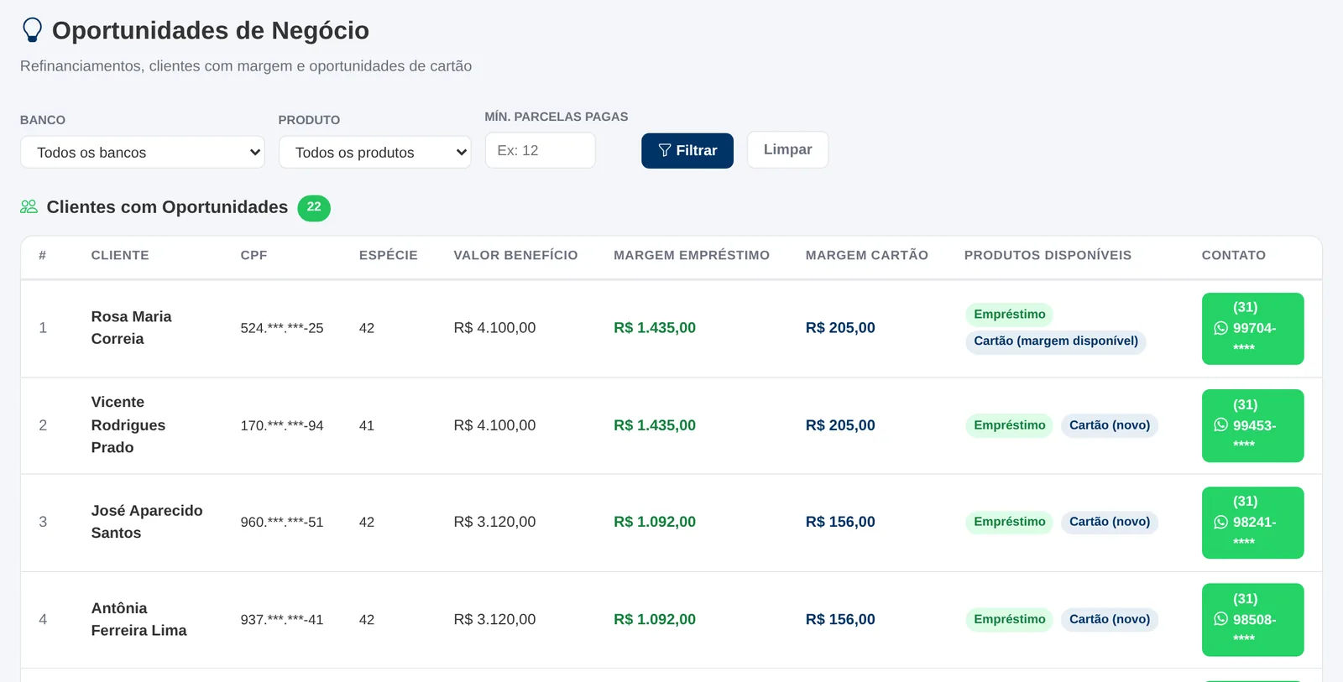Click Cartão (novo) tag in José Aparecido's row
Image resolution: width=1343 pixels, height=682 pixels.
coord(1110,522)
